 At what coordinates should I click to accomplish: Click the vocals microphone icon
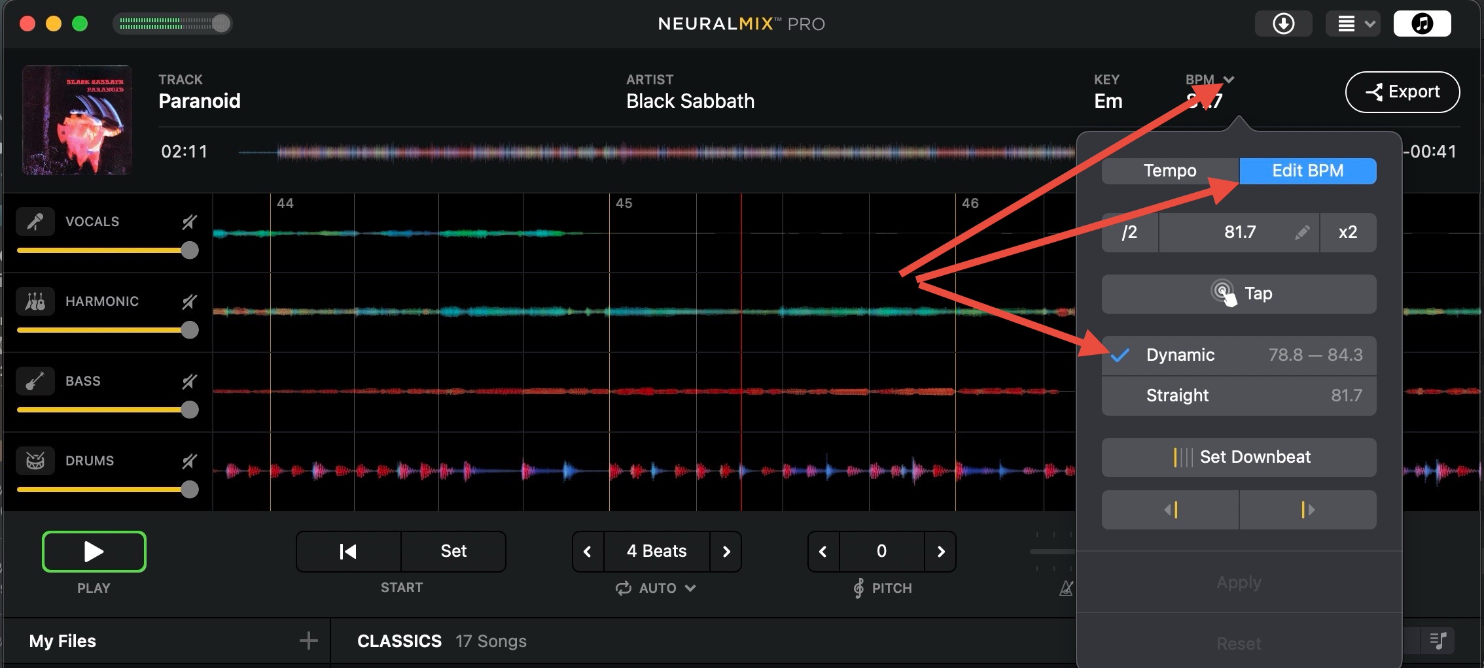click(x=35, y=222)
